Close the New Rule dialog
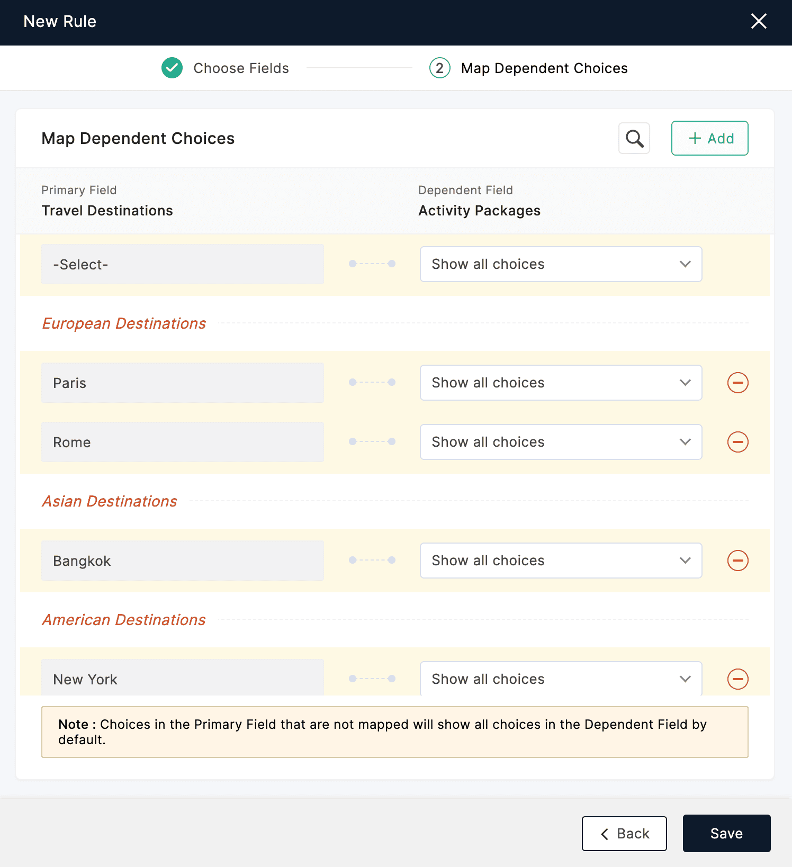The image size is (792, 867). [x=759, y=22]
